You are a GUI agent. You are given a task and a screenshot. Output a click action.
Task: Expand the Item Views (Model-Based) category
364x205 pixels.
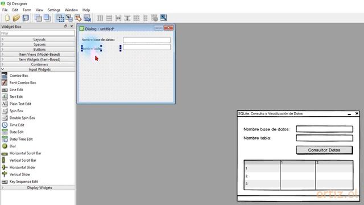pos(38,55)
